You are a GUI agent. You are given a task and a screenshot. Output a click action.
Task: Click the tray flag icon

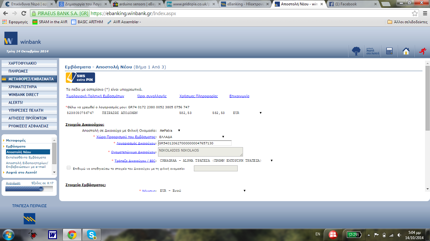[x=376, y=235]
